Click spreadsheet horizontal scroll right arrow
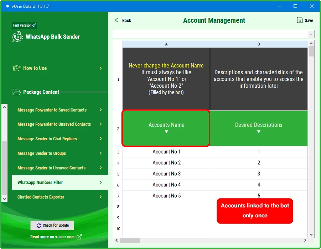This screenshot has width=321, height=249. click(305, 240)
